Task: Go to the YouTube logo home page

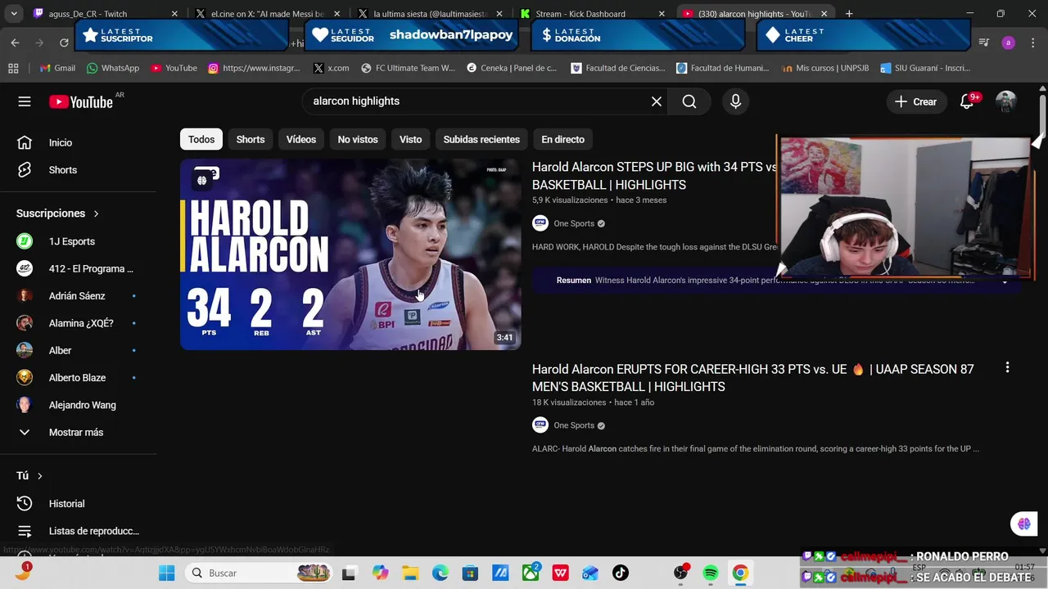Action: coord(80,101)
